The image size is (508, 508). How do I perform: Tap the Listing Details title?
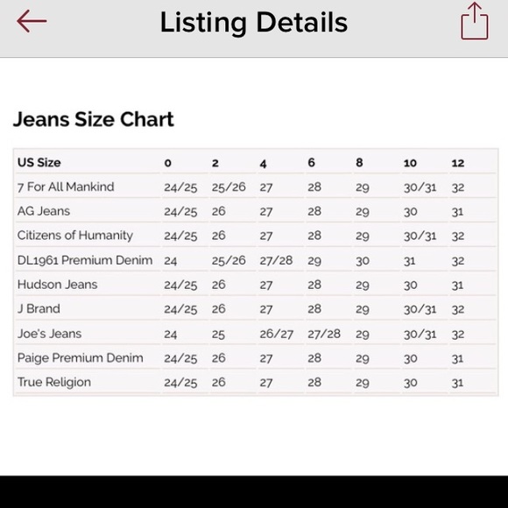[x=254, y=23]
